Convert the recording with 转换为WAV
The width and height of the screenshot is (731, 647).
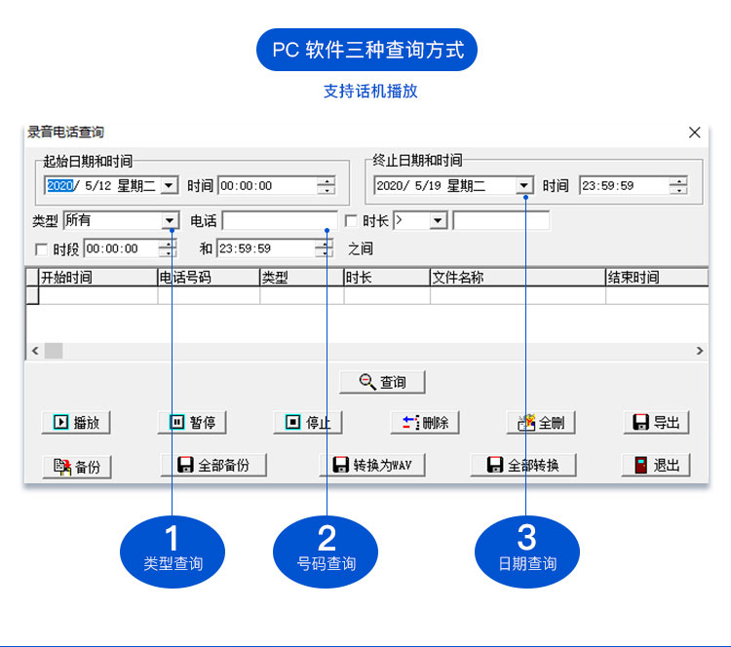[x=372, y=465]
